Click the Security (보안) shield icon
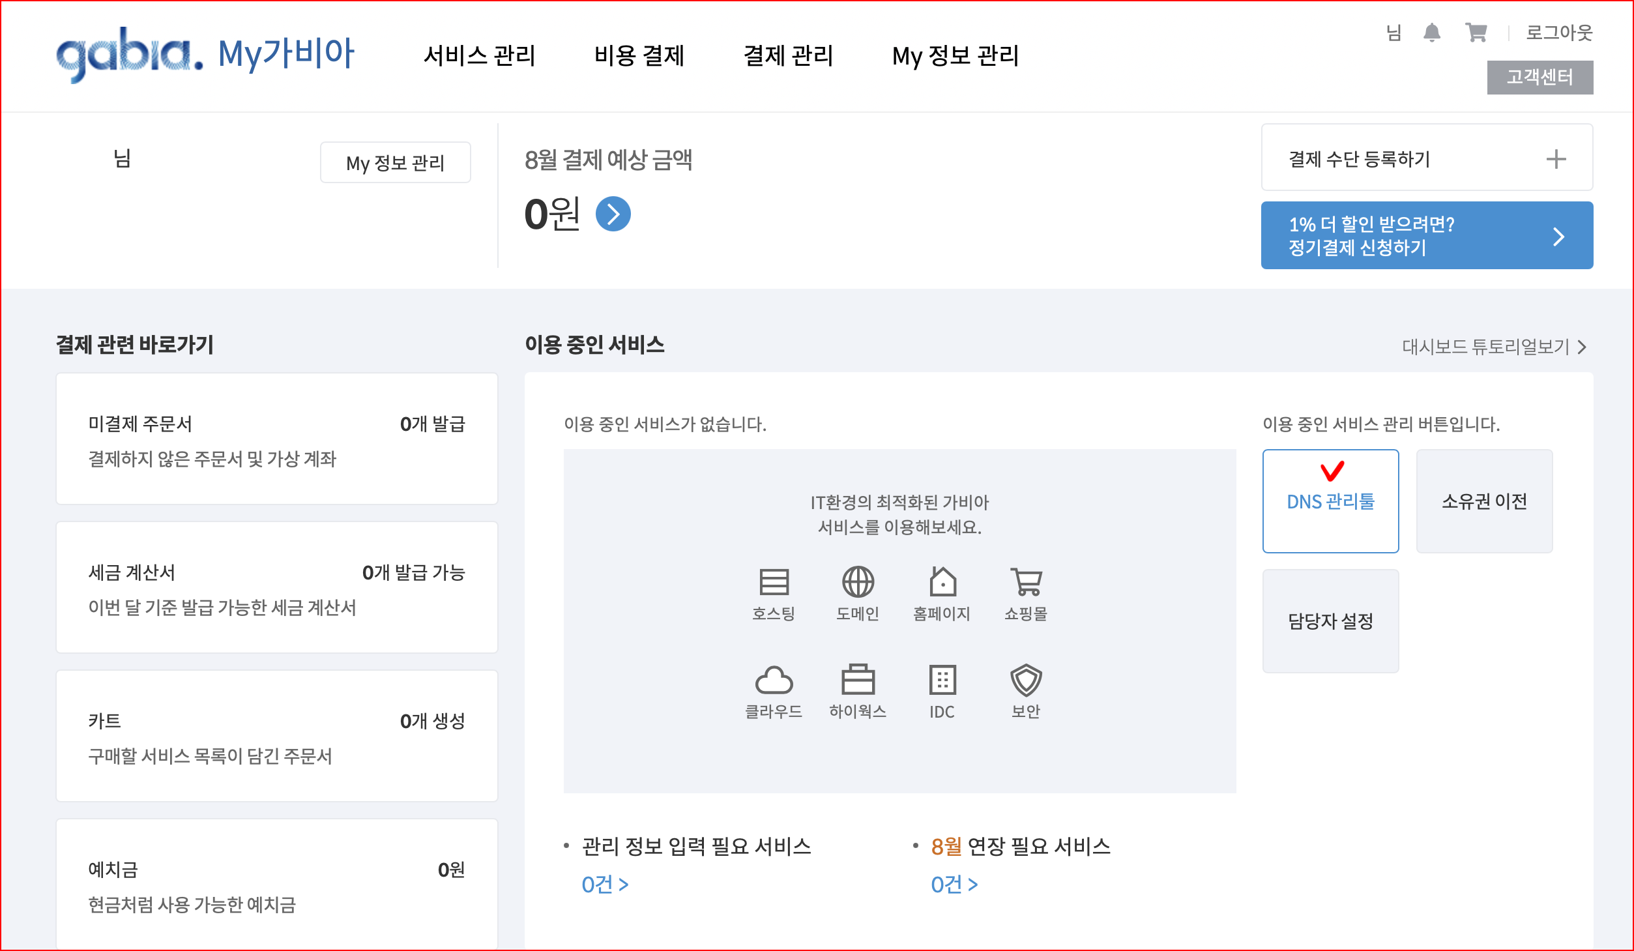The width and height of the screenshot is (1634, 951). tap(1026, 680)
